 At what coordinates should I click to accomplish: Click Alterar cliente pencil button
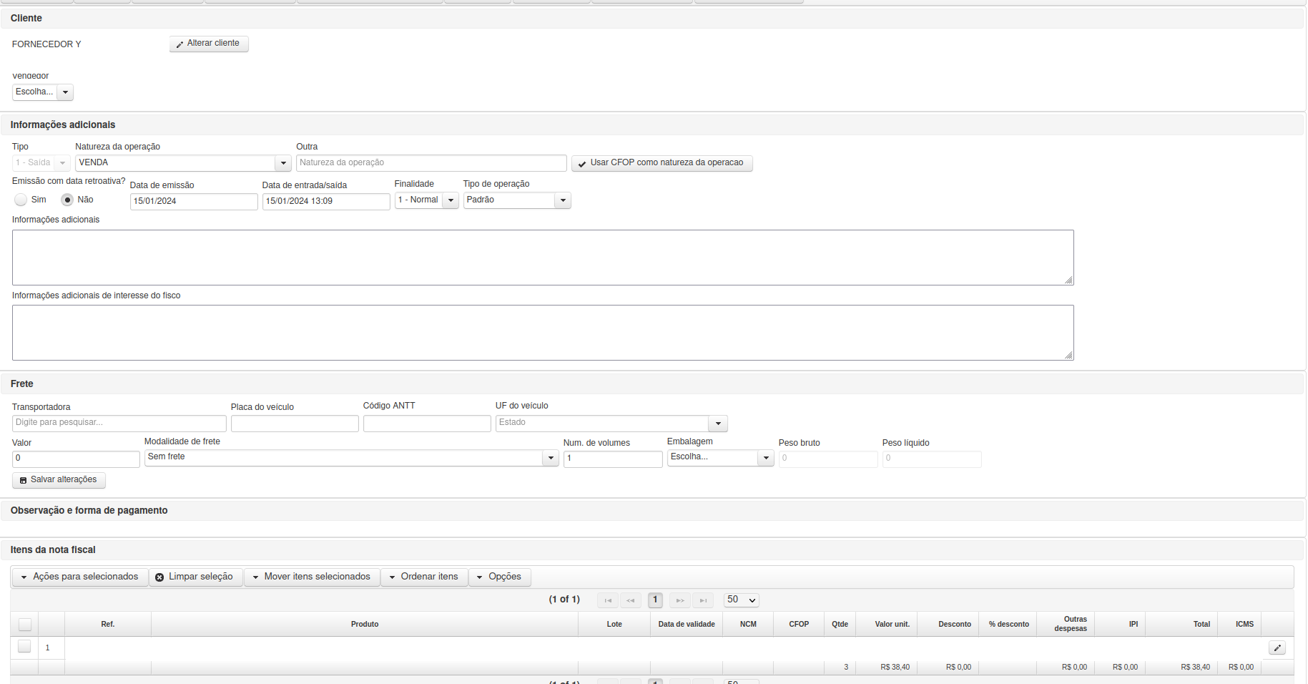209,44
